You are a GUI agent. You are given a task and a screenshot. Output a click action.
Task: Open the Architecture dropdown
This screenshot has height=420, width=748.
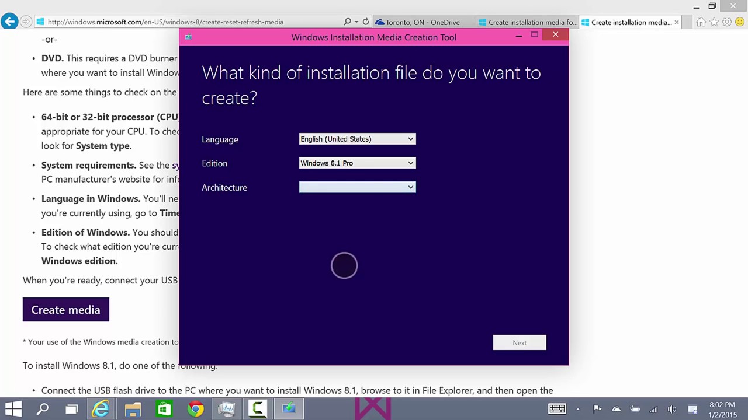(x=357, y=187)
